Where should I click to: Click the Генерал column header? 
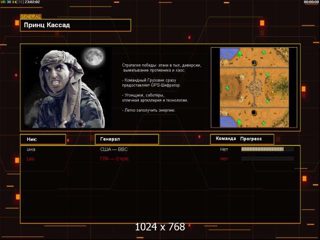click(x=127, y=139)
